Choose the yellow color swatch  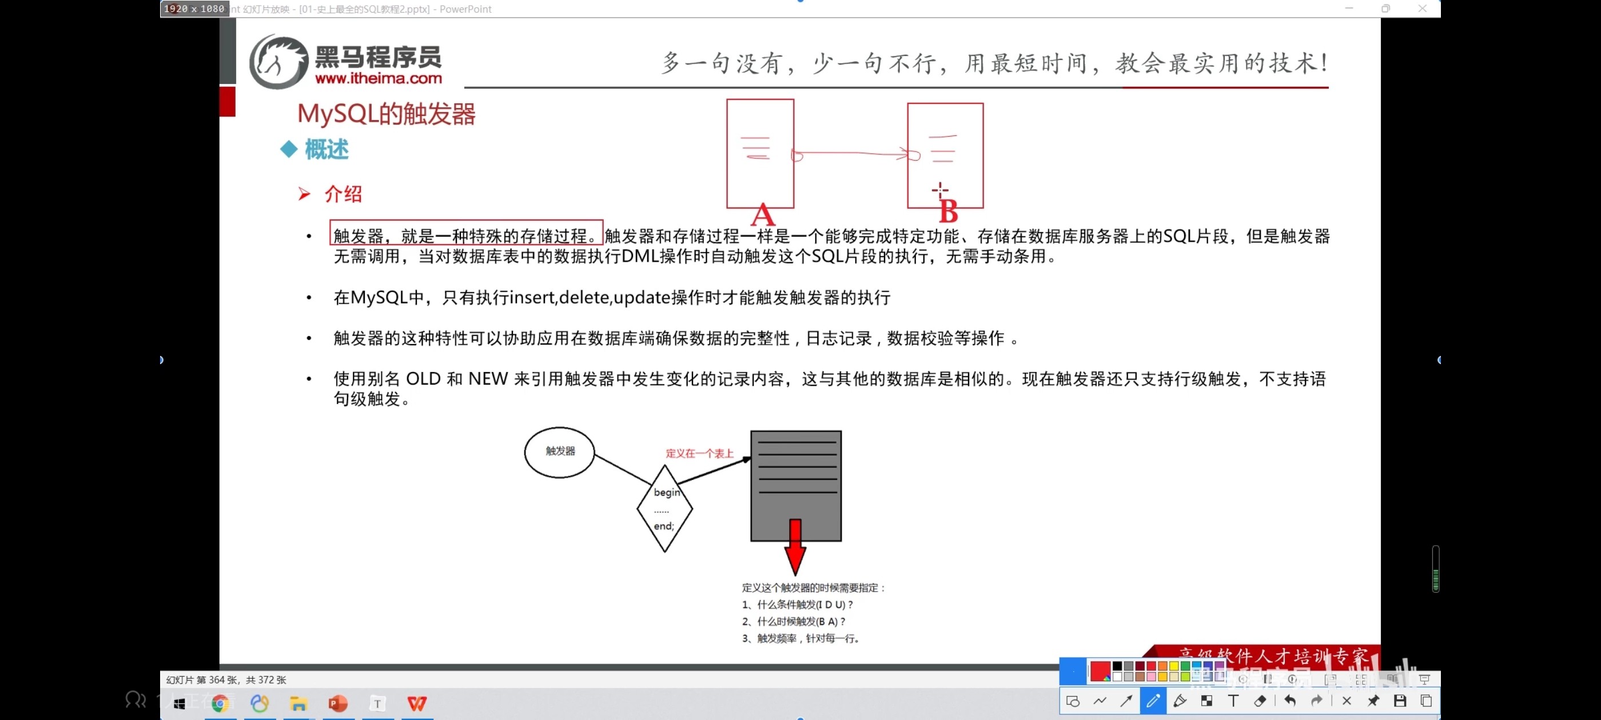tap(1174, 667)
